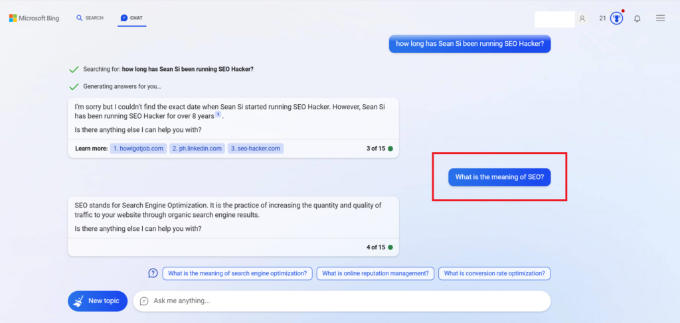Image resolution: width=680 pixels, height=323 pixels.
Task: Click the 'What is the meaning of SEO?' message
Action: [x=499, y=177]
